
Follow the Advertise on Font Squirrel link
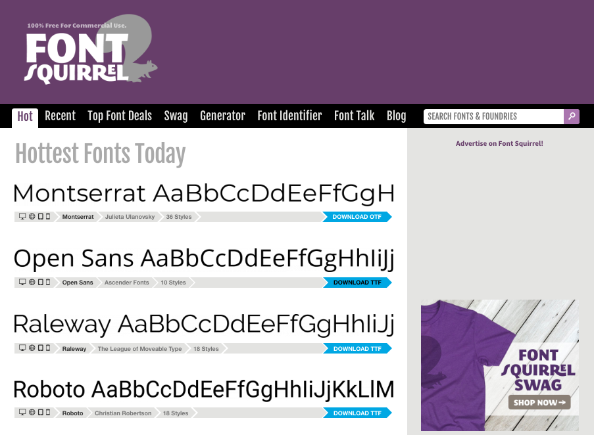coord(499,143)
